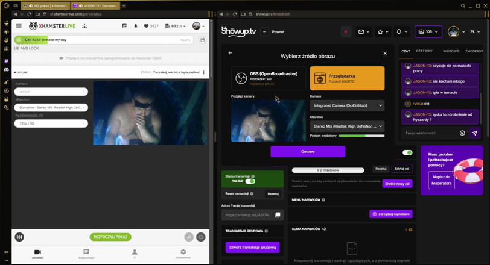Select OBS (OpenBroadcaster) source option
This screenshot has width=490, height=265.
[x=269, y=78]
